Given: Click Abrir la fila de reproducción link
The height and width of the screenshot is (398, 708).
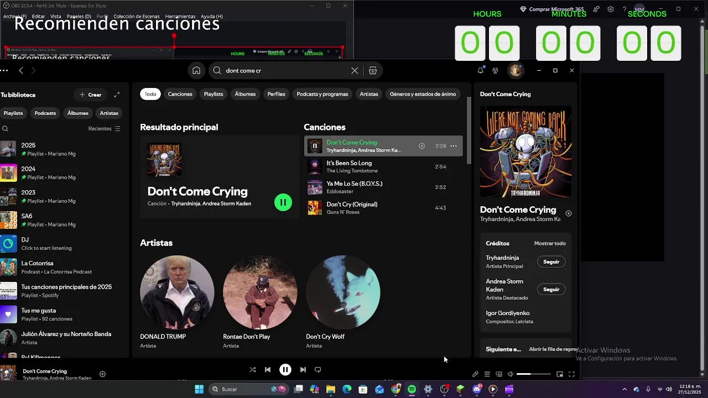Looking at the screenshot, I should pyautogui.click(x=553, y=349).
